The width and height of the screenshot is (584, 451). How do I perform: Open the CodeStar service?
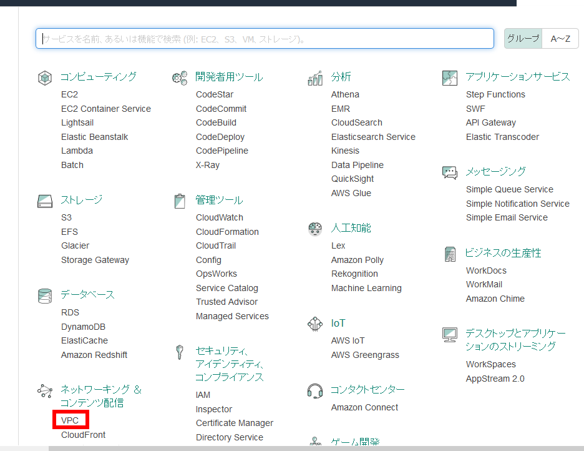click(x=215, y=95)
